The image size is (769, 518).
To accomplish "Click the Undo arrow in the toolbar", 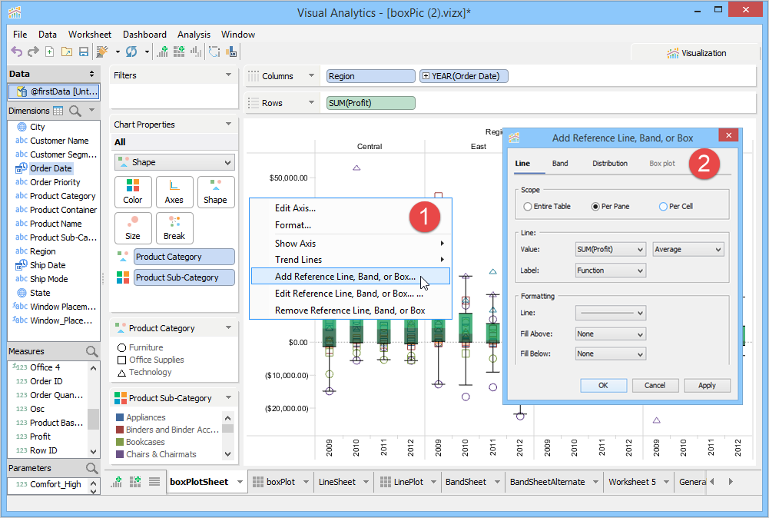I will pos(16,51).
